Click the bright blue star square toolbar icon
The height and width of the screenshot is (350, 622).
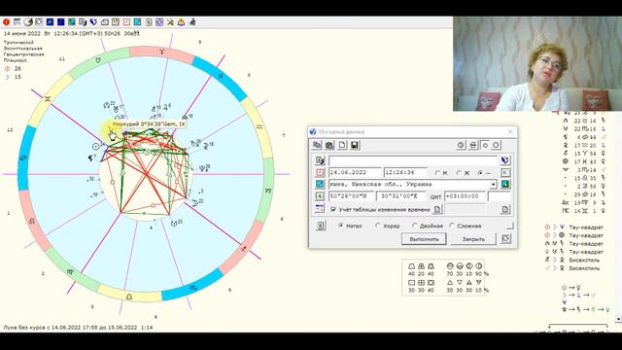[50, 22]
